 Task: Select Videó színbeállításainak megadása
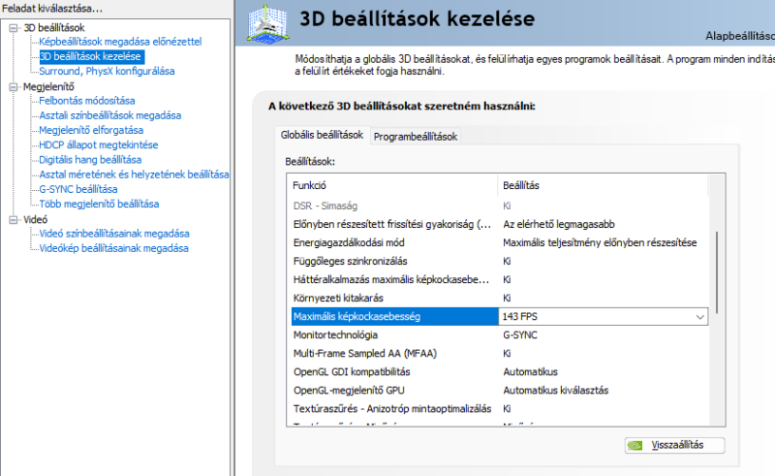[113, 234]
